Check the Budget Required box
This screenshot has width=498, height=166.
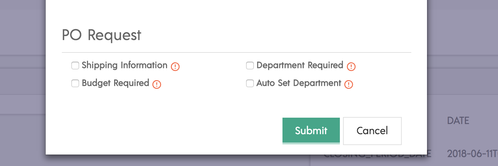click(75, 83)
